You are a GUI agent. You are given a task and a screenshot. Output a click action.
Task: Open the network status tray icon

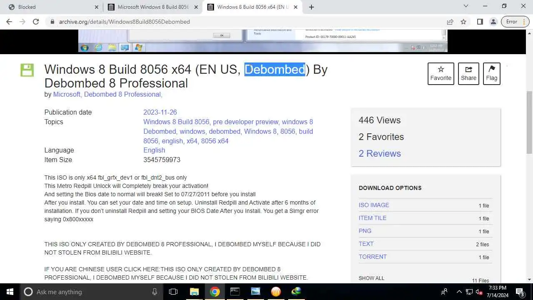[469, 292]
